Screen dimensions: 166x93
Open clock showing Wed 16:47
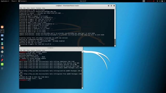coord(83,1)
